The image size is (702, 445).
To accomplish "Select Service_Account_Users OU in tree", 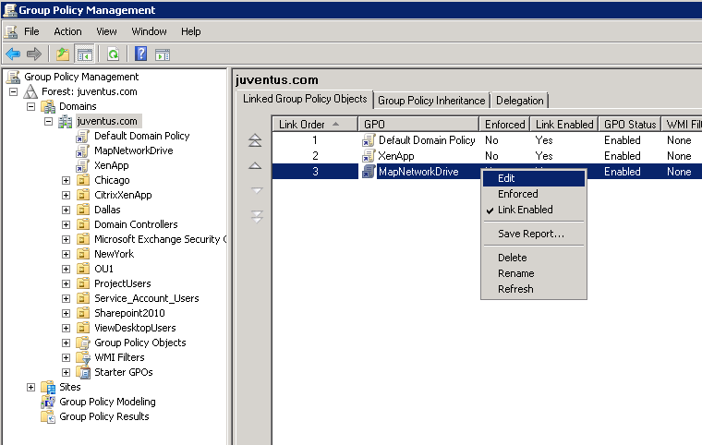I will 146,298.
